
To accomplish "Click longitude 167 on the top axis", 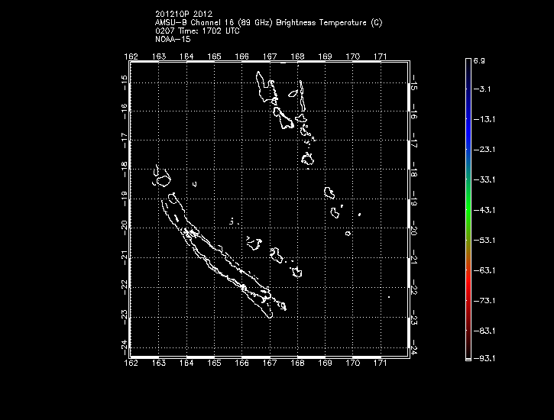I will 270,57.
